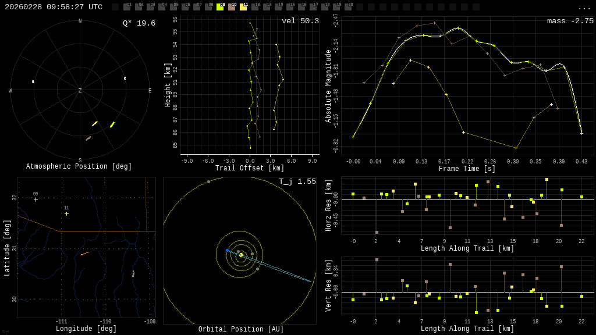This screenshot has height=335, width=596.
Task: Toggle the yellow station 11 indicator
Action: (x=243, y=7)
